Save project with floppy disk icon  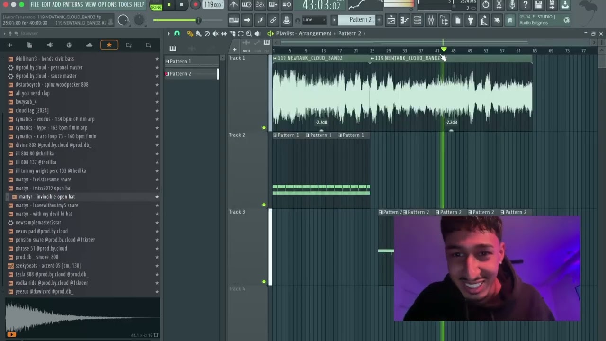[539, 5]
